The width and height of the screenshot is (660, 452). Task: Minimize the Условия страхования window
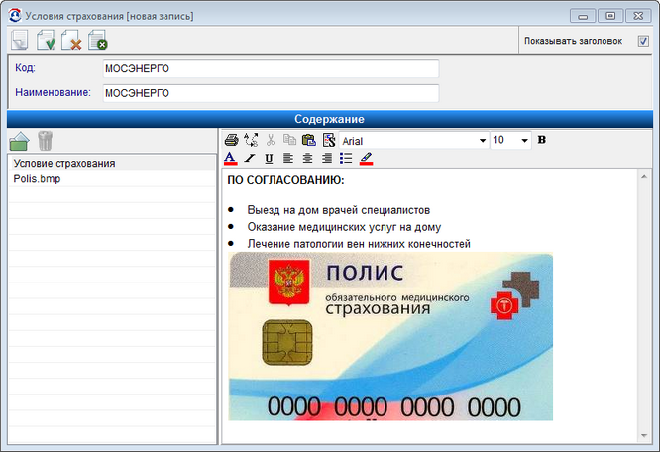(x=583, y=16)
